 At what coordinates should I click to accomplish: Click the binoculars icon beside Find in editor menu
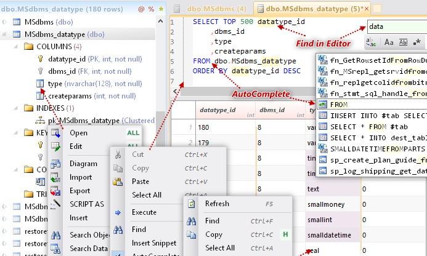point(118,230)
